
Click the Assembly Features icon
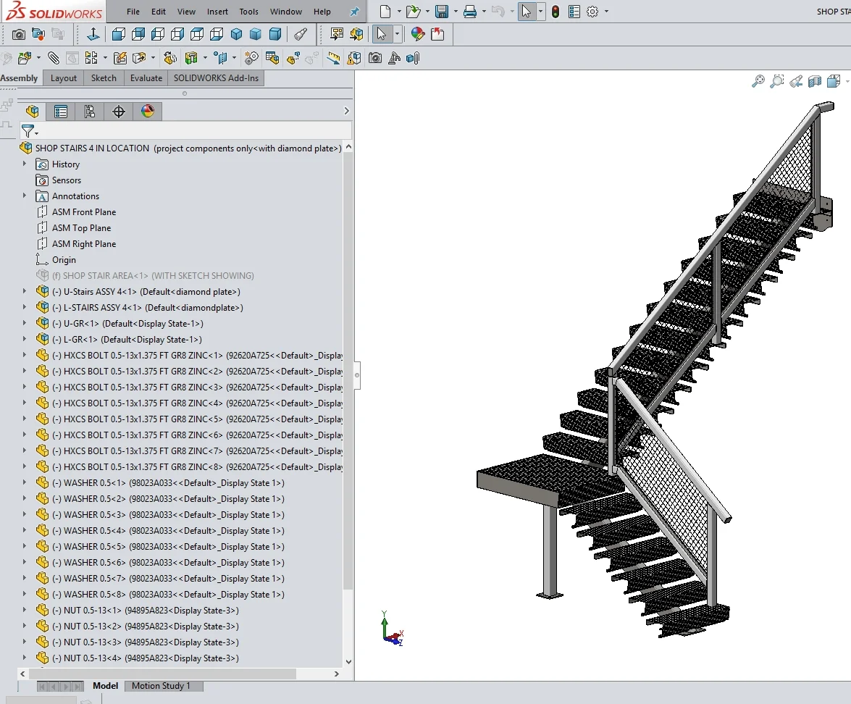(x=190, y=57)
